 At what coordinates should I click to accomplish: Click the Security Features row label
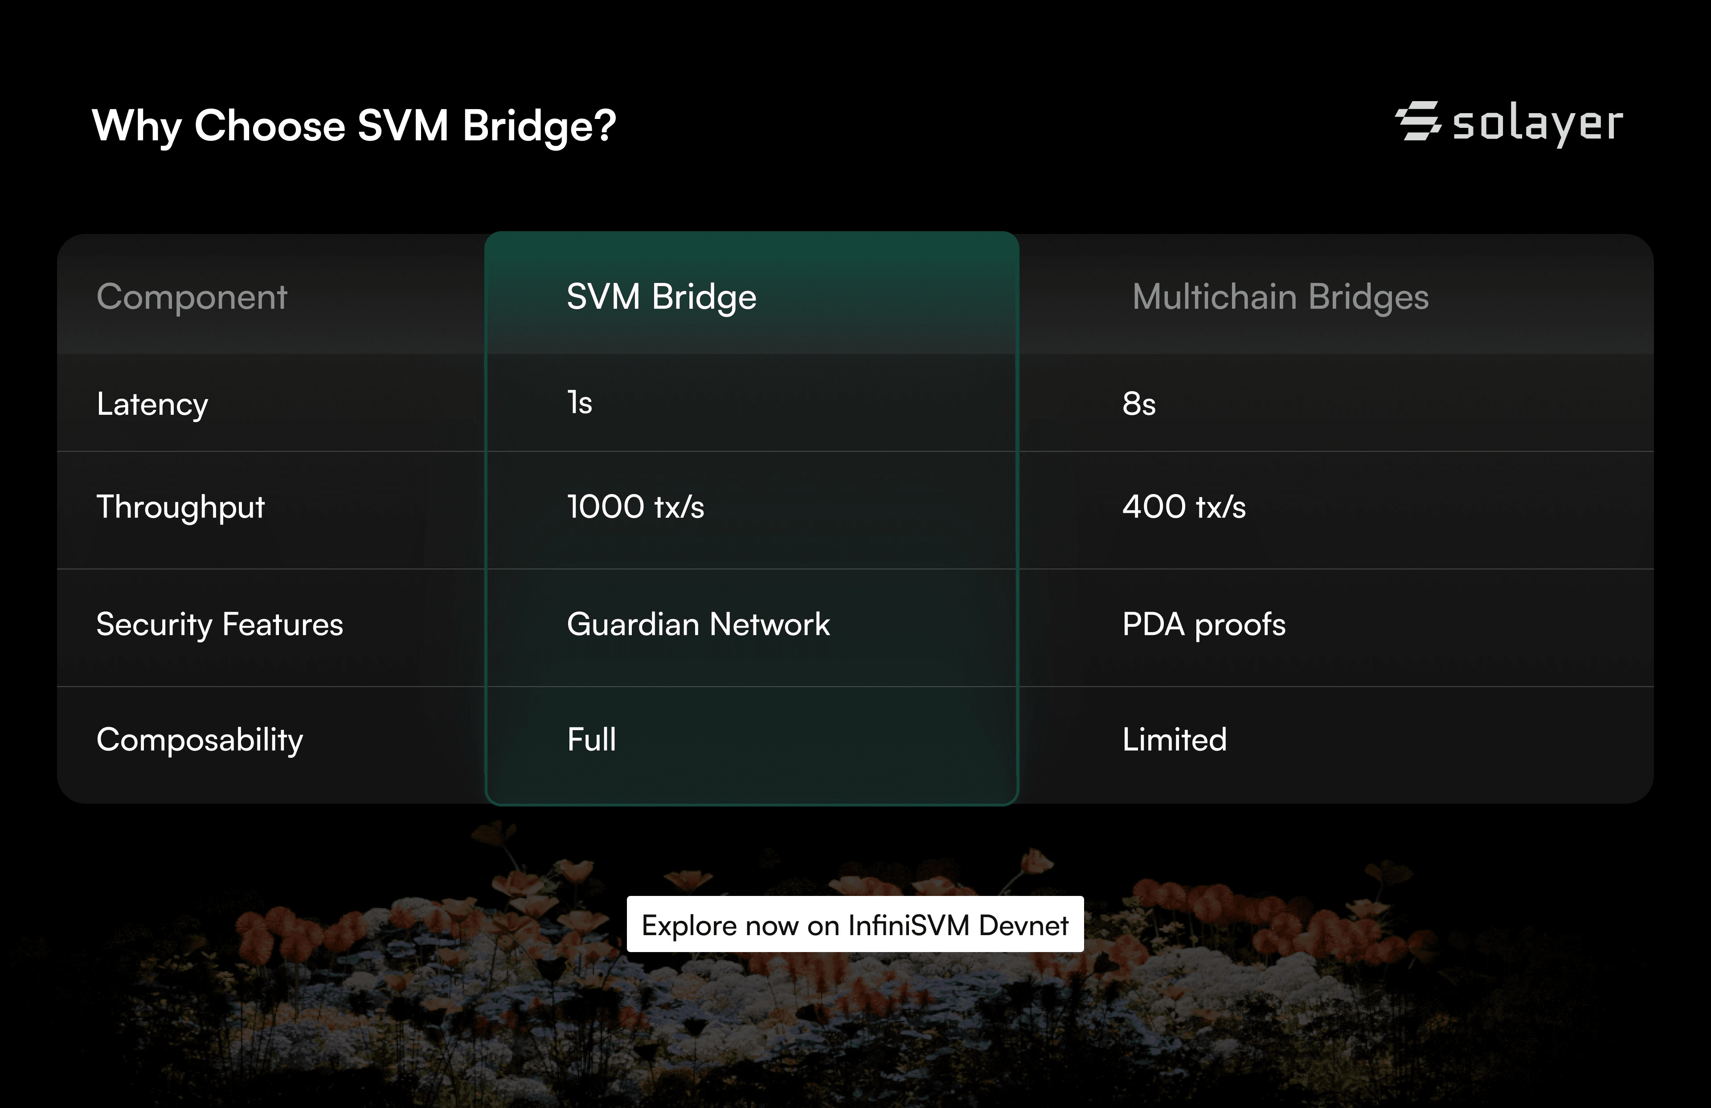[x=220, y=625]
